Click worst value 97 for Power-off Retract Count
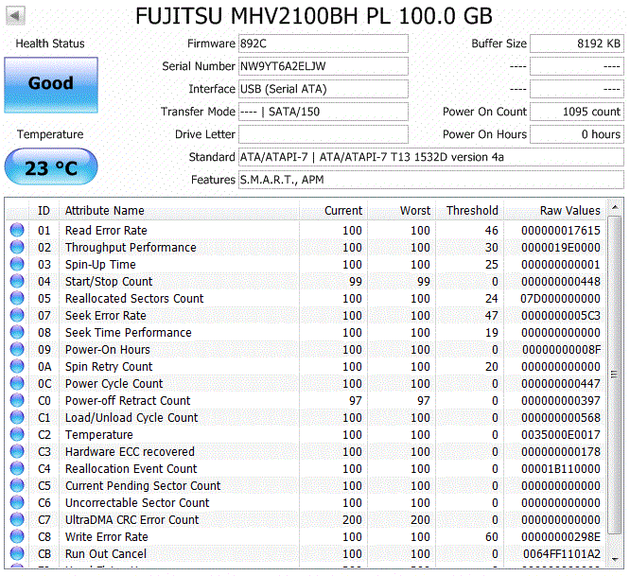This screenshot has width=630, height=576. [x=424, y=400]
